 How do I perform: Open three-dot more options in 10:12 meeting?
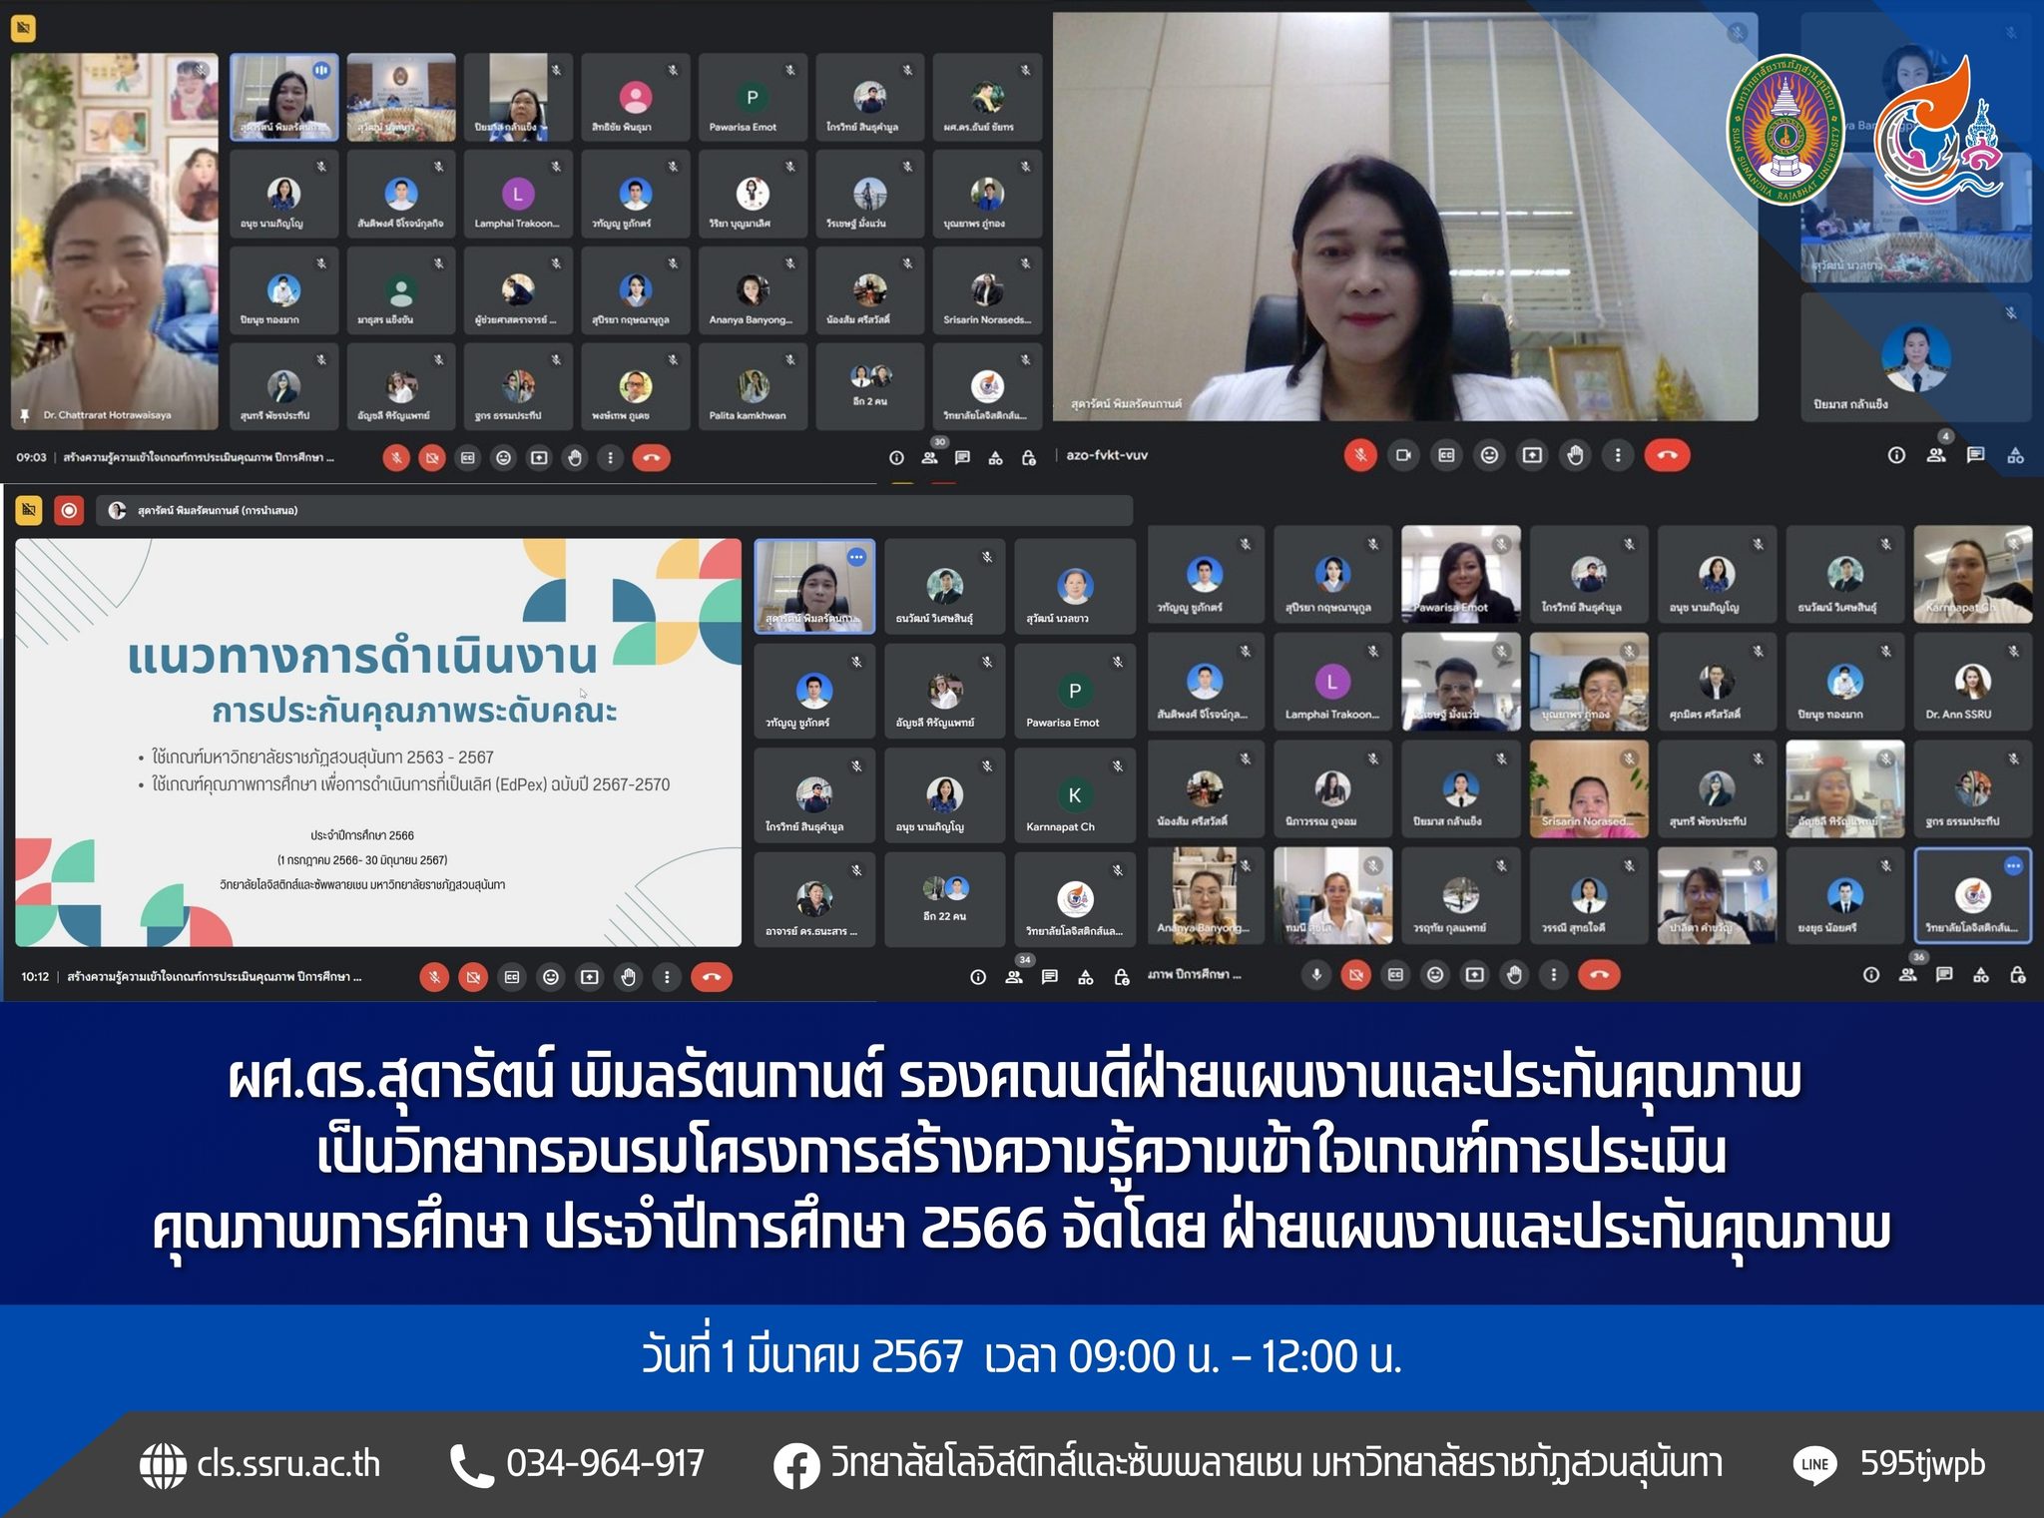pyautogui.click(x=667, y=977)
